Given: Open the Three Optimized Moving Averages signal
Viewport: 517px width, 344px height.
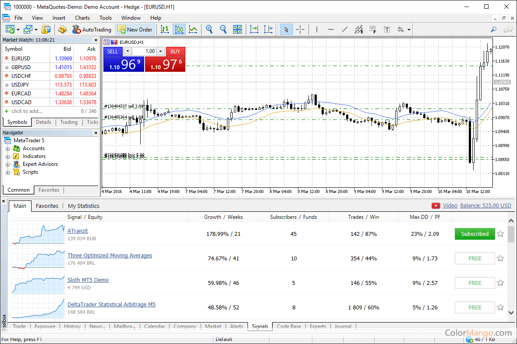Looking at the screenshot, I should coord(110,256).
